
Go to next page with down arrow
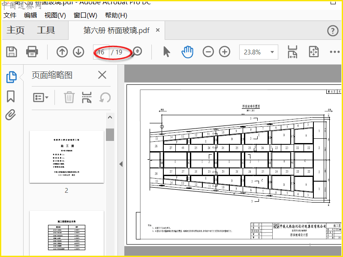tap(78, 52)
